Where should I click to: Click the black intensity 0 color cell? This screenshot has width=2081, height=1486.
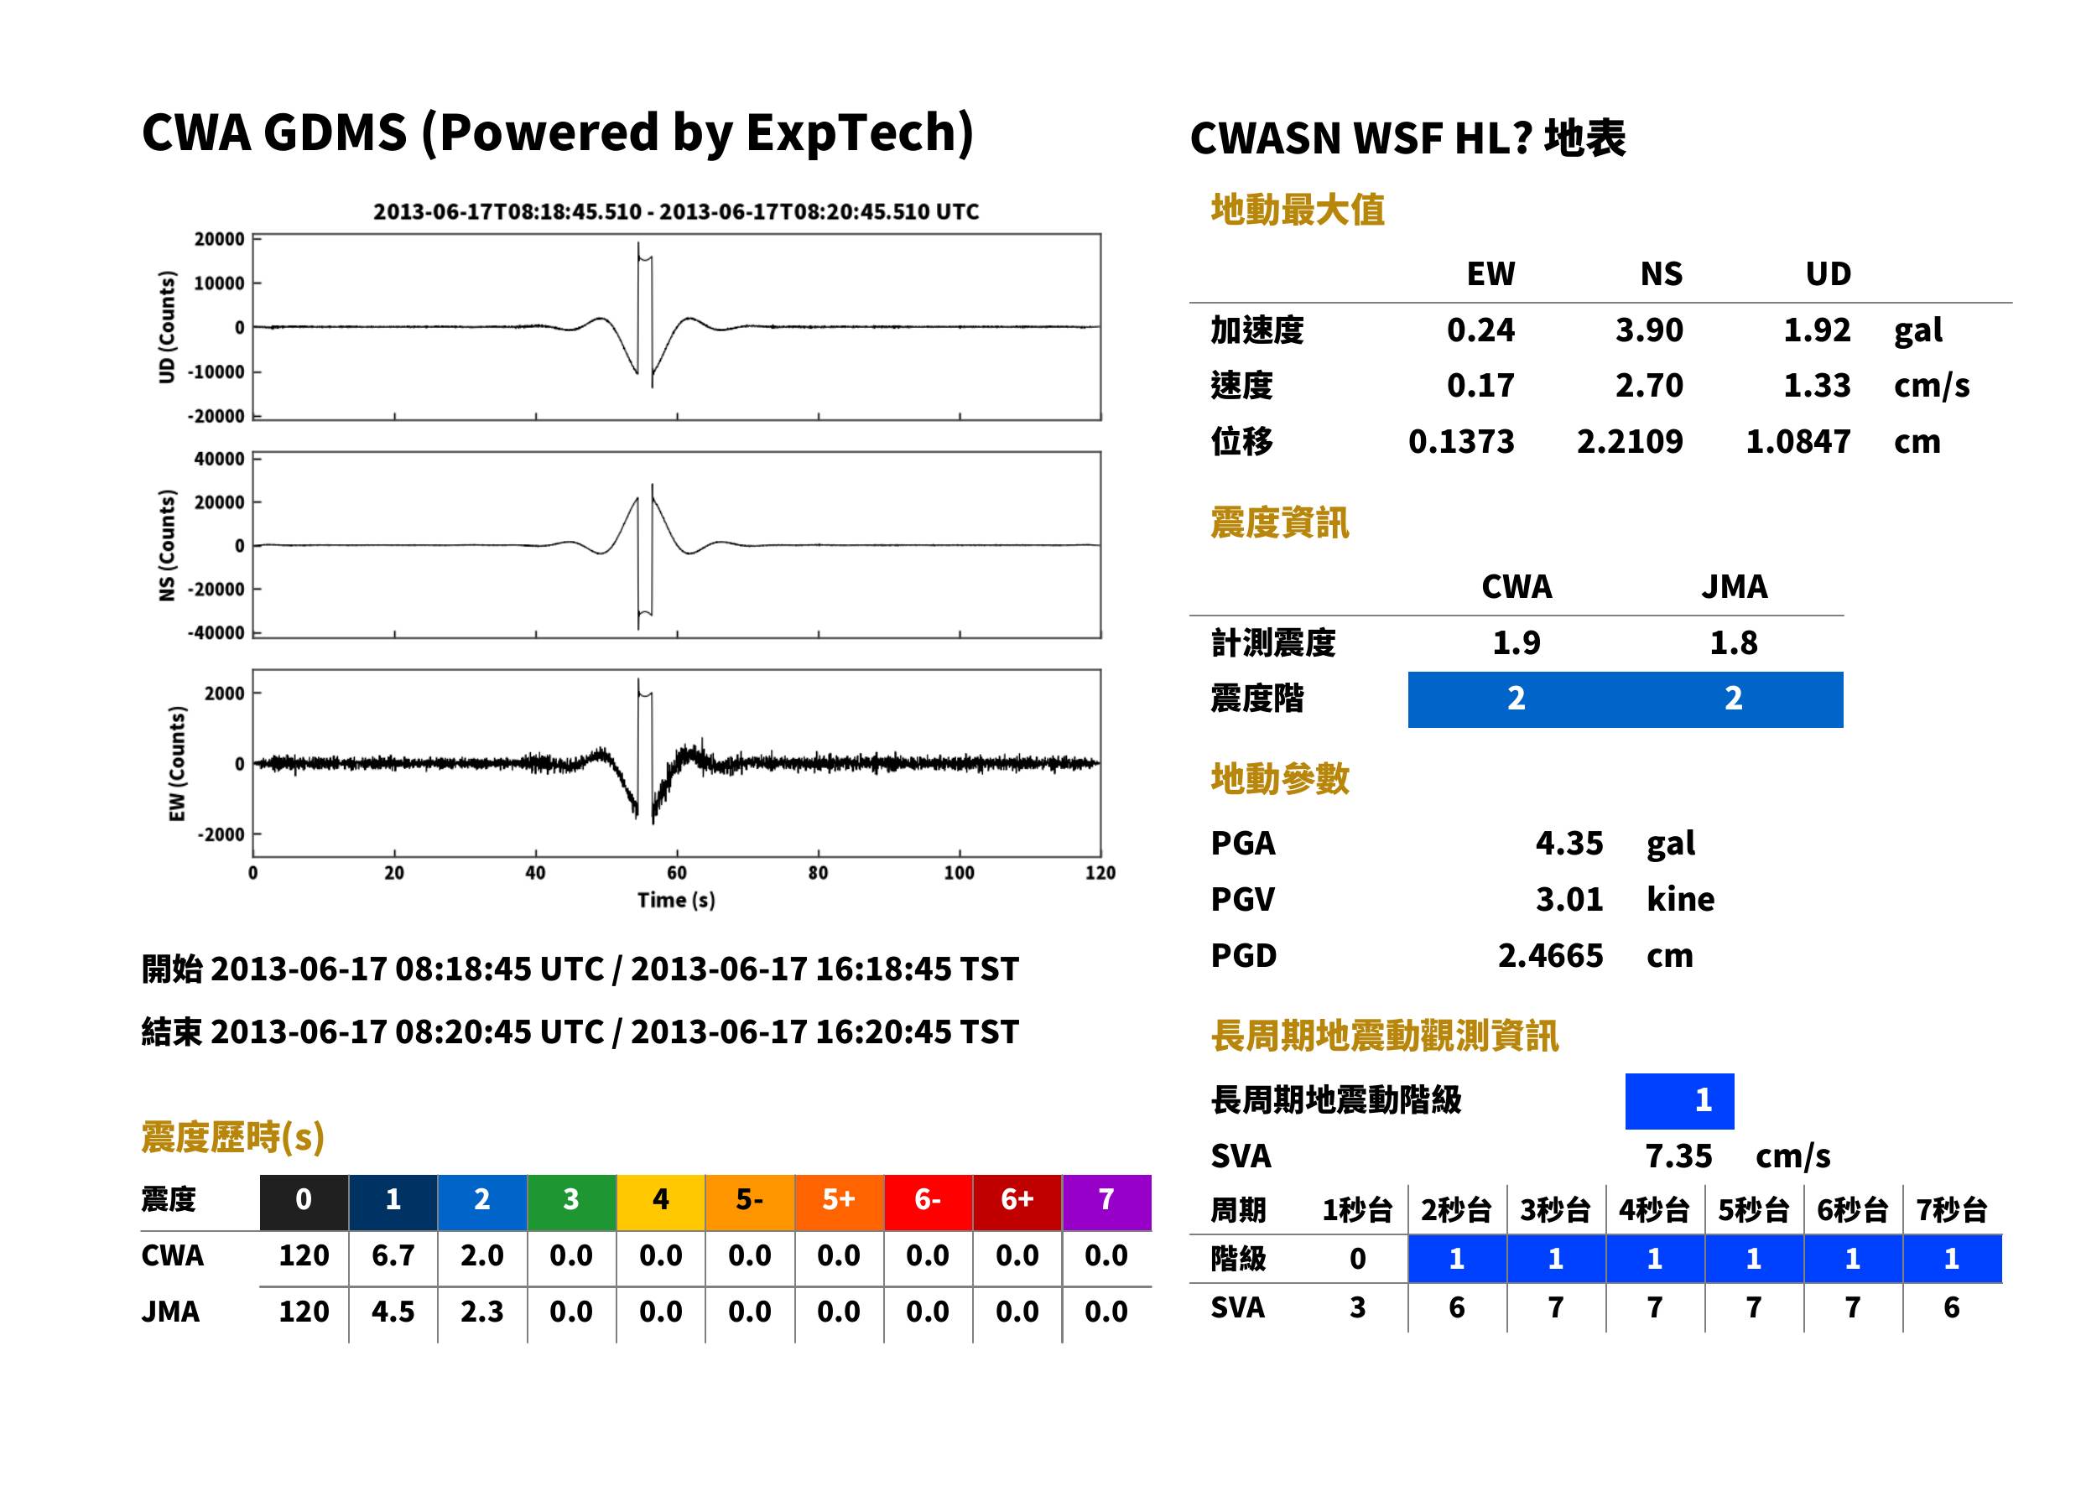[x=304, y=1202]
